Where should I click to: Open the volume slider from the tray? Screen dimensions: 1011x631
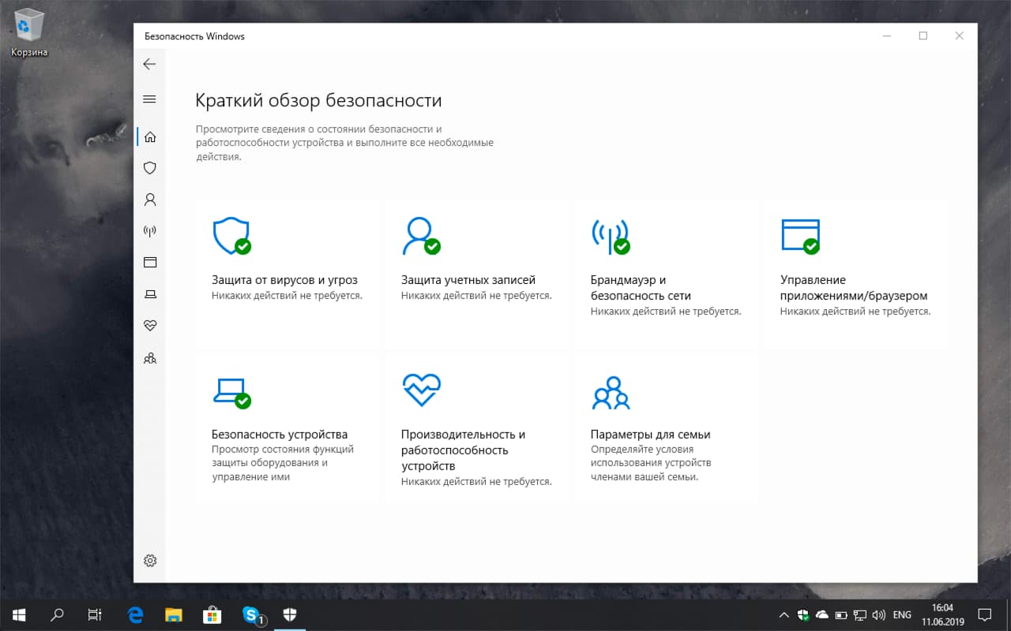pos(879,614)
